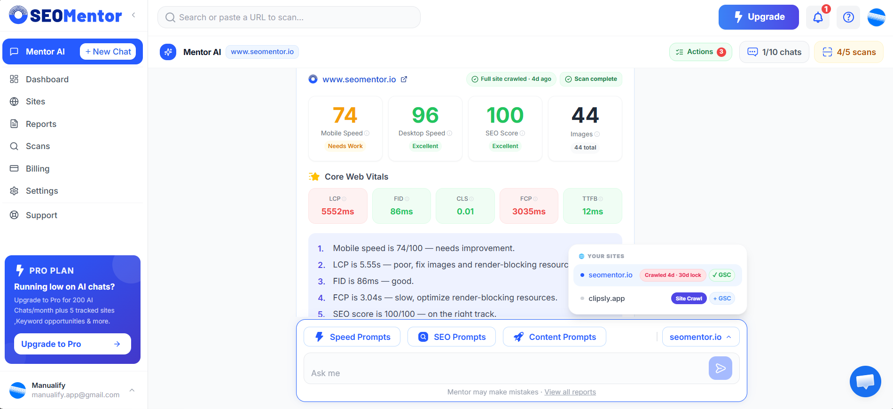Follow the View all reports link

tap(570, 392)
